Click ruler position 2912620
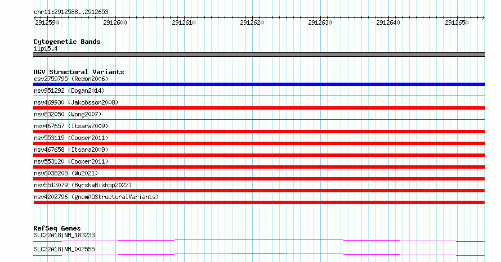501x262 pixels. click(252, 22)
